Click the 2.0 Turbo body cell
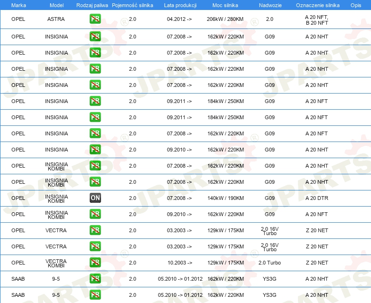 coord(270,263)
